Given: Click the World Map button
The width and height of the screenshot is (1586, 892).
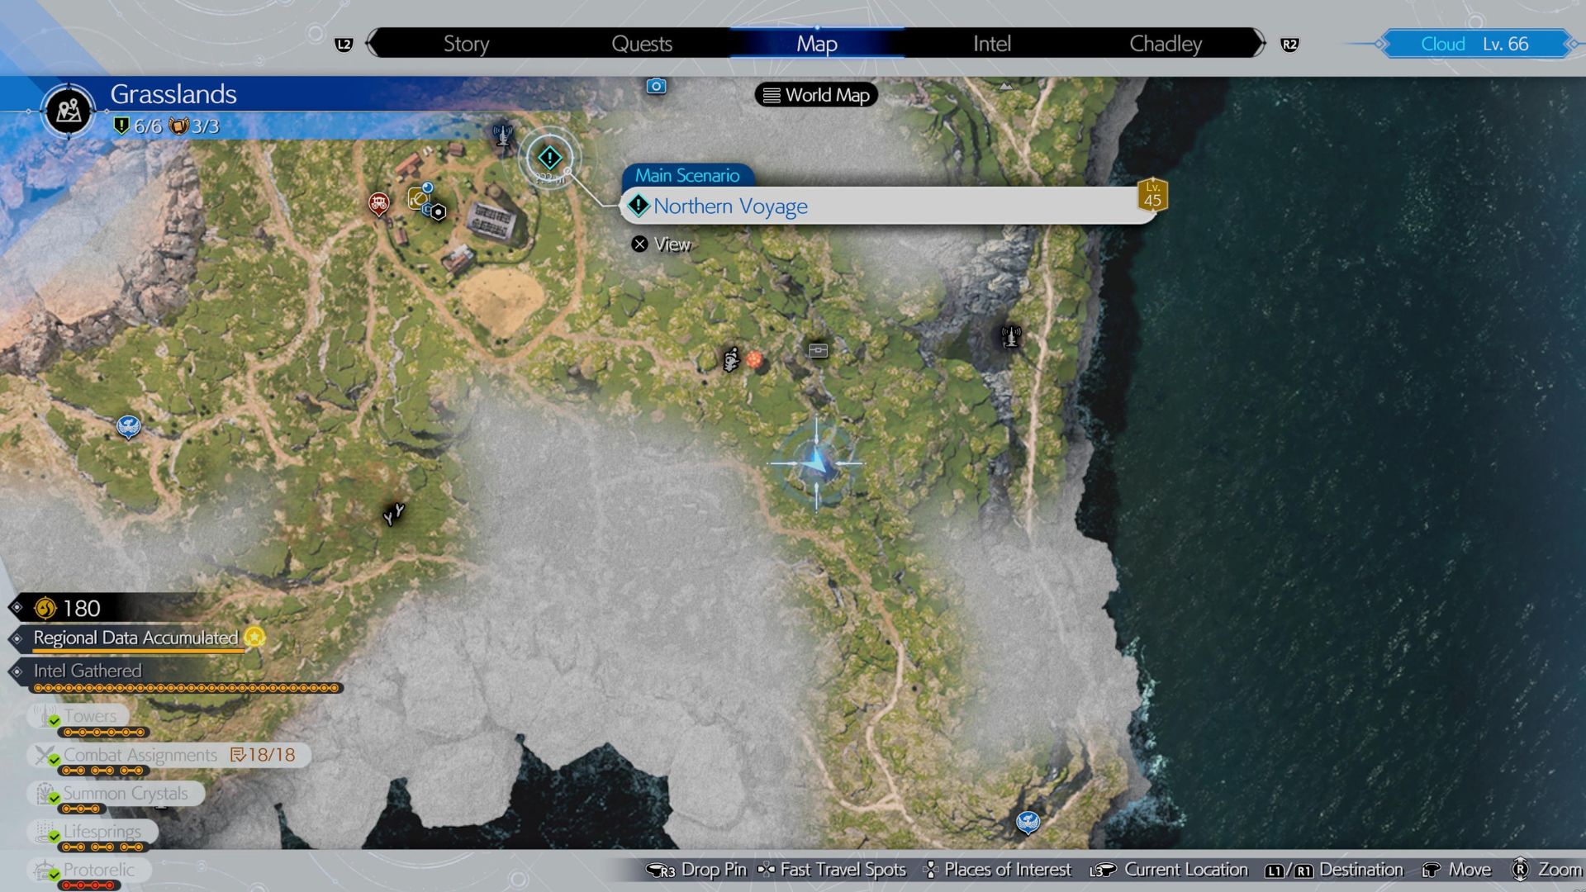Looking at the screenshot, I should [816, 95].
